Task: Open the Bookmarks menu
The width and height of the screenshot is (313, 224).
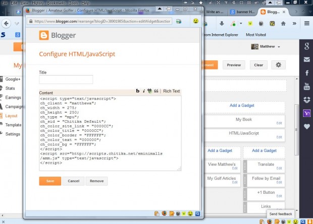Action: 56,3
